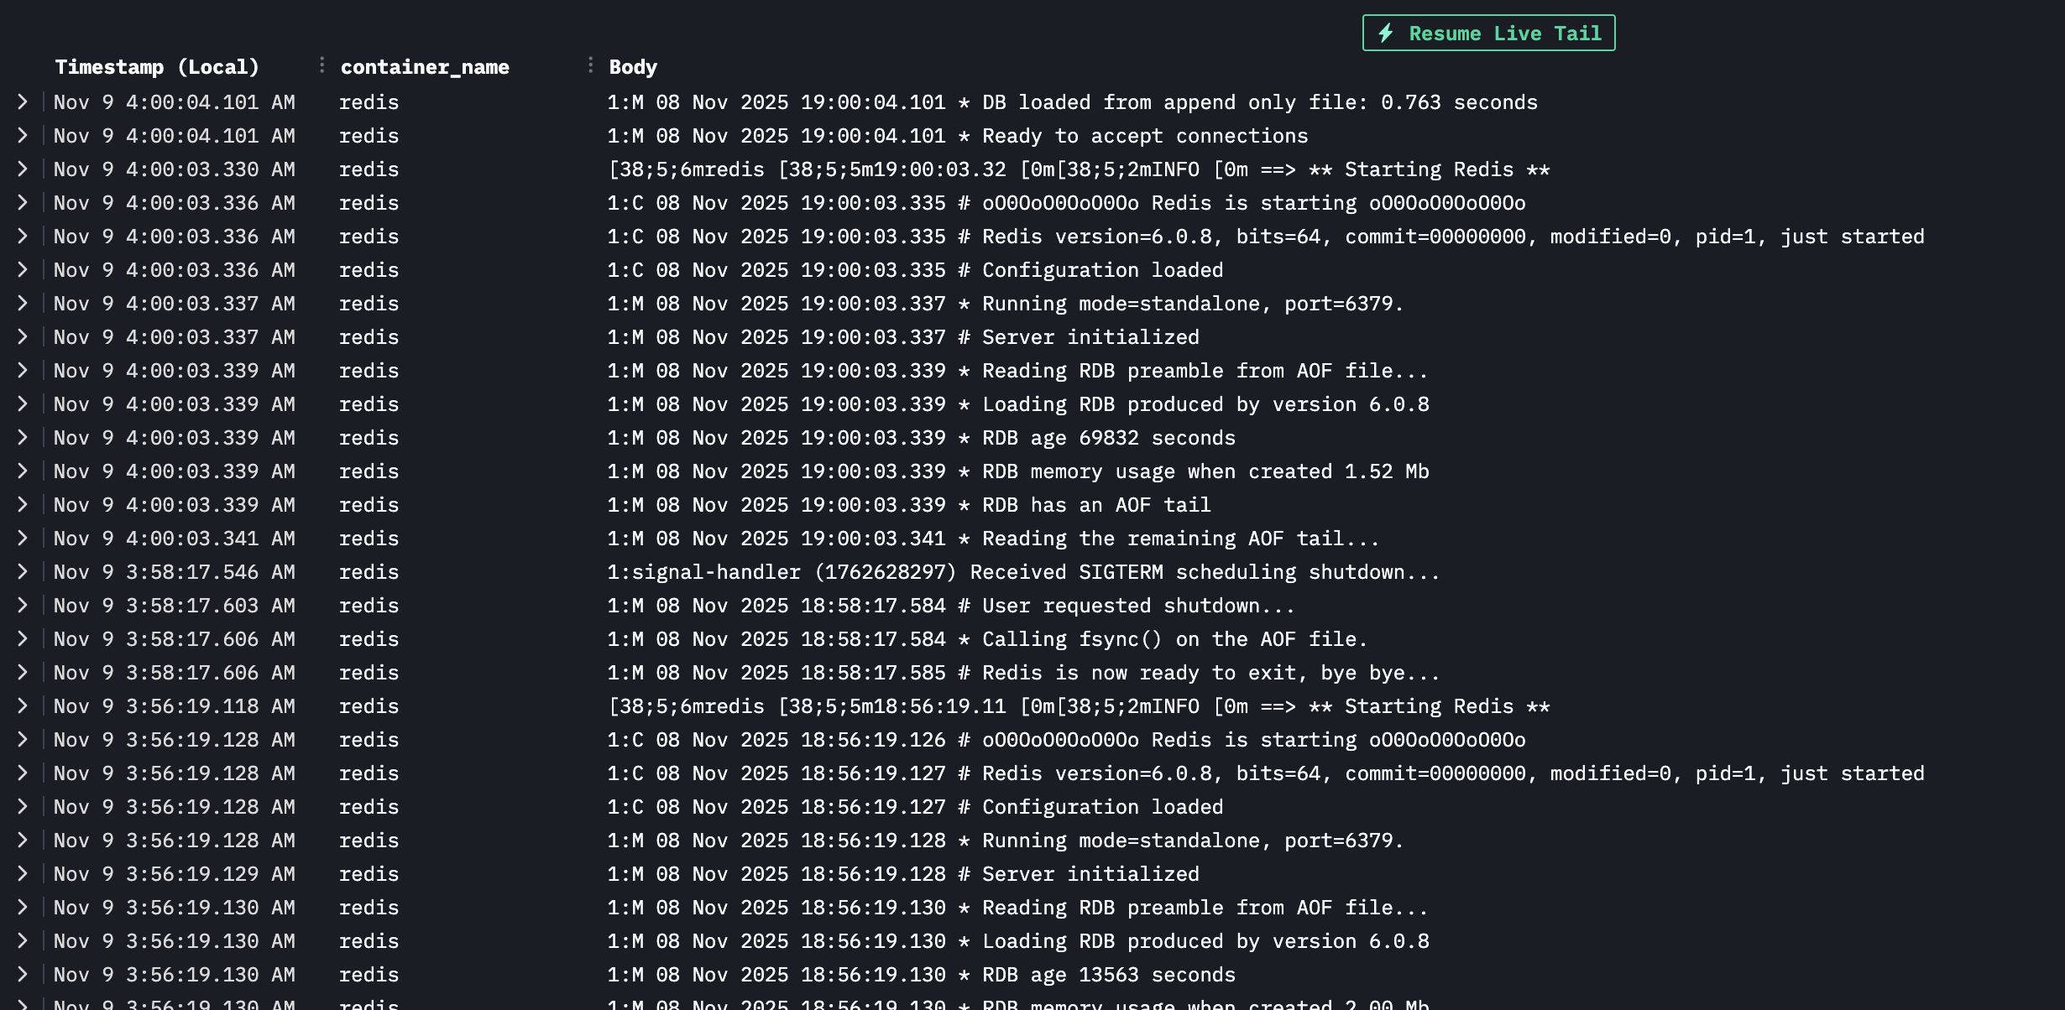Open the container_name column options dots menu
Image resolution: width=2065 pixels, height=1010 pixels.
[591, 65]
